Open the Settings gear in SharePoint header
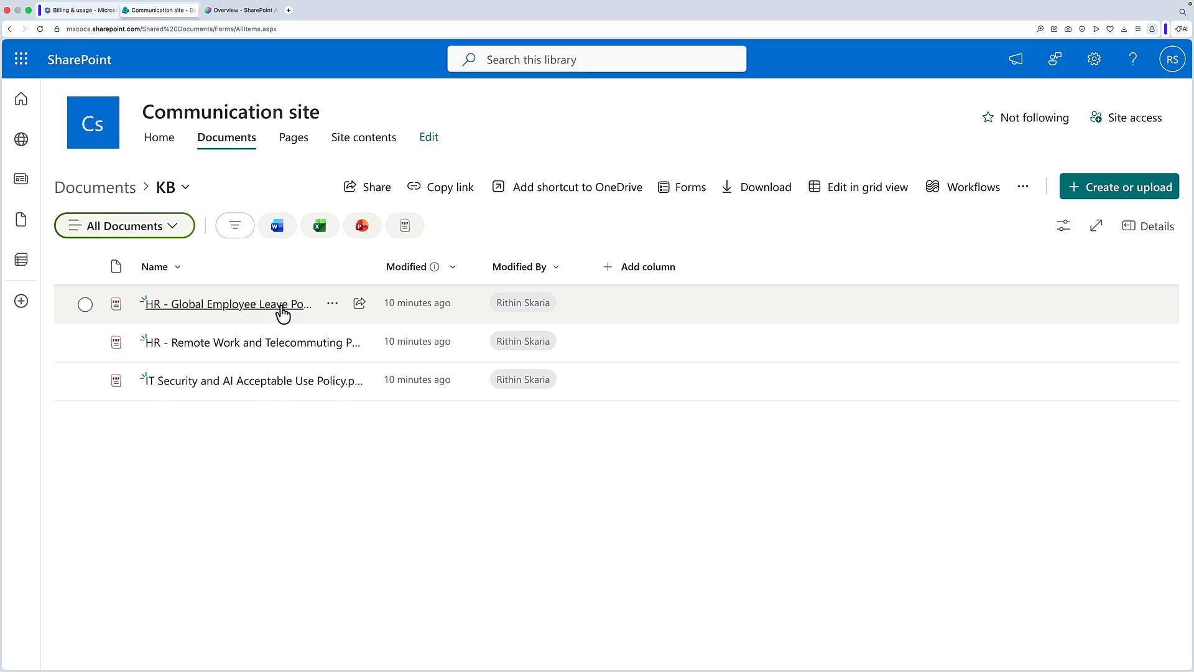This screenshot has width=1194, height=672. (1094, 59)
